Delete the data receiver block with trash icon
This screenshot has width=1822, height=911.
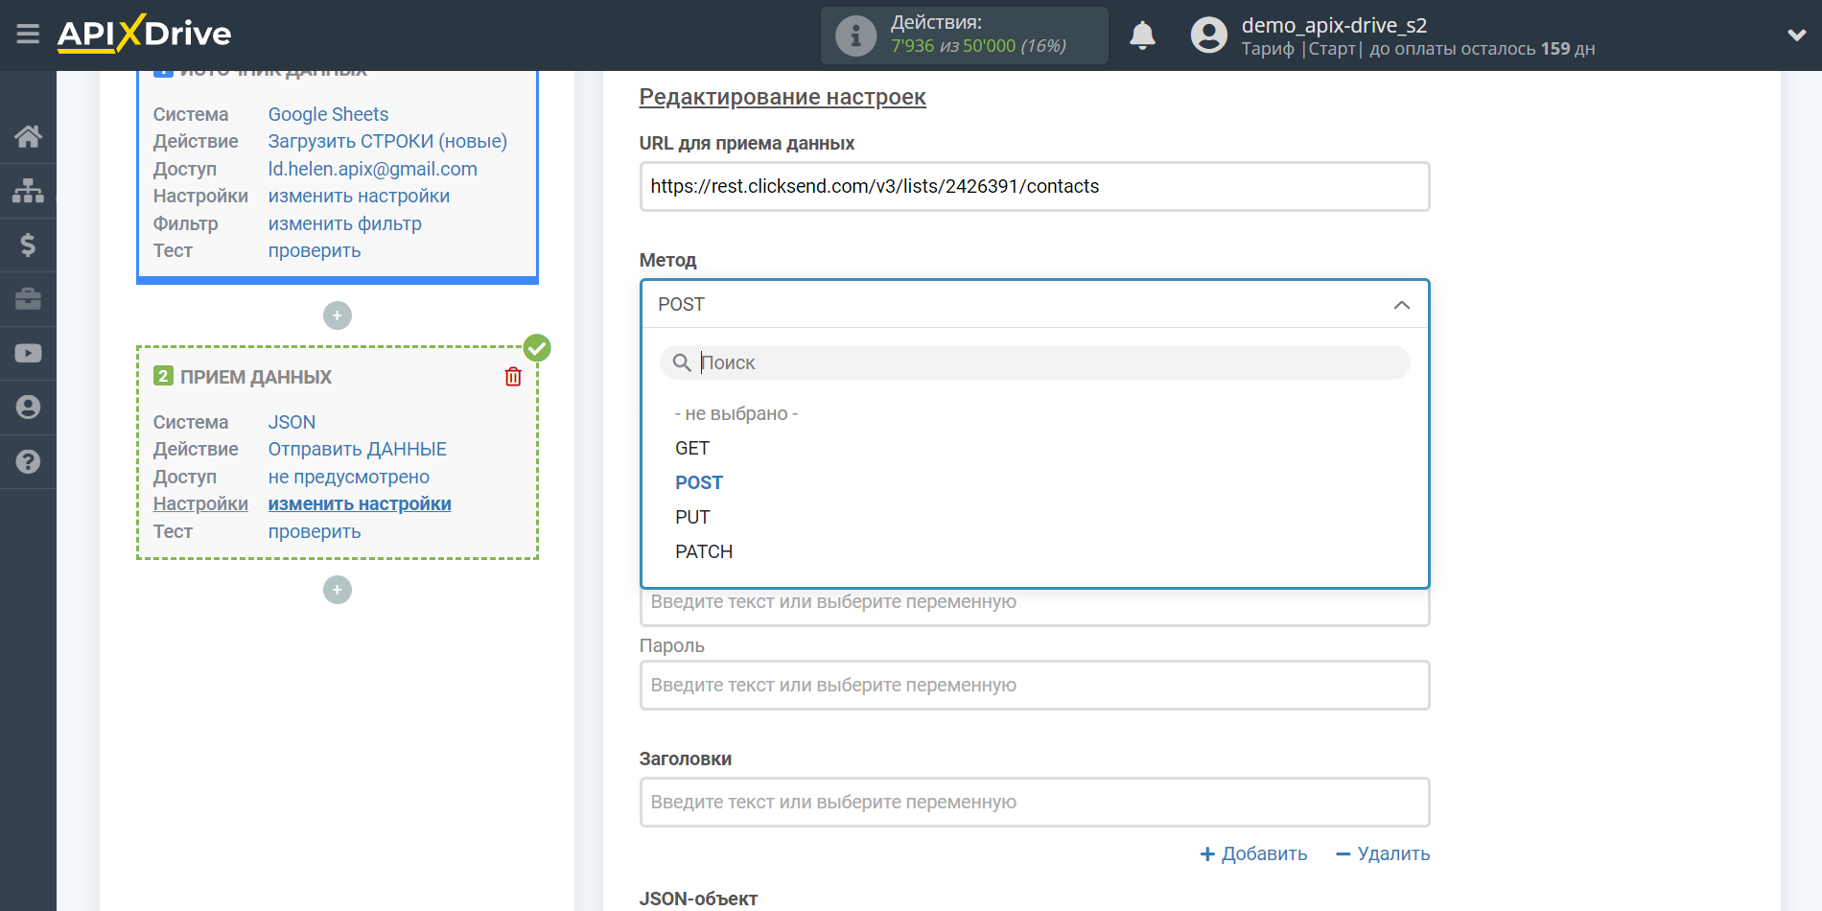coord(513,377)
